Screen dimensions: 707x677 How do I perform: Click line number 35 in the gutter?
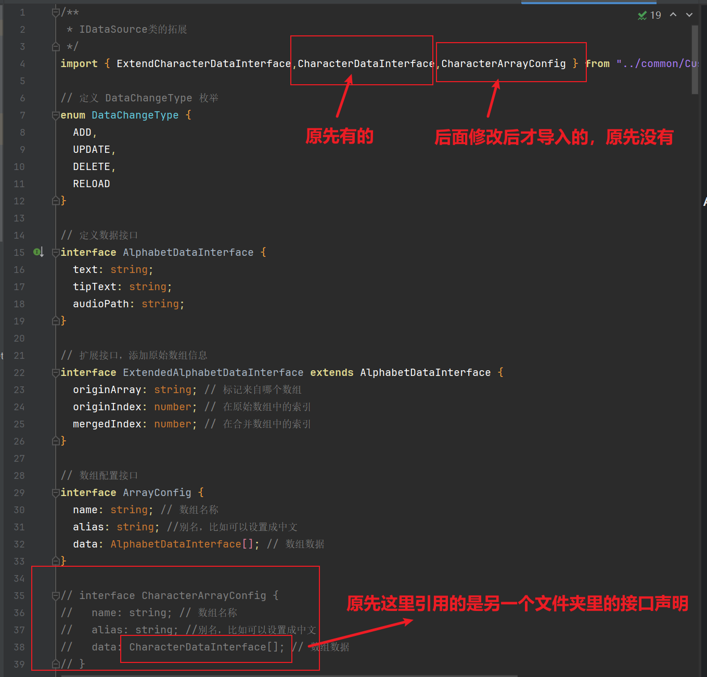(x=19, y=595)
